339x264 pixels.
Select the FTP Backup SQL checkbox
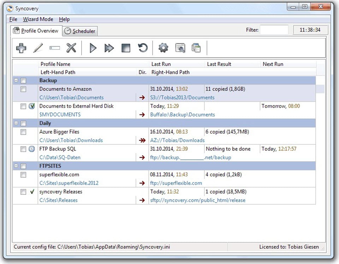click(x=23, y=149)
